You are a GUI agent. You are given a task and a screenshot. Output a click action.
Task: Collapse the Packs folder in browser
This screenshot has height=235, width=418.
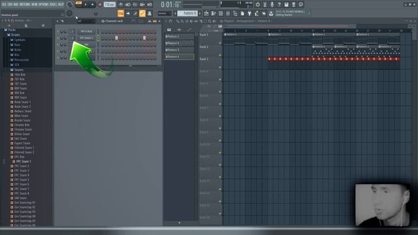[10, 30]
